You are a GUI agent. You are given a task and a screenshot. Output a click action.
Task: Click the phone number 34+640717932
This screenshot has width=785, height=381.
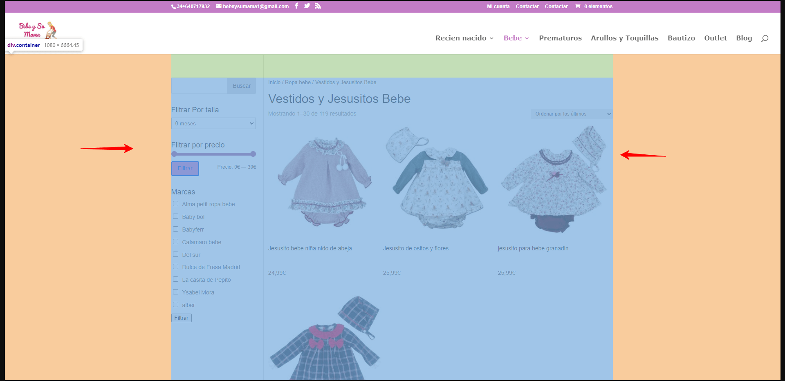click(191, 7)
